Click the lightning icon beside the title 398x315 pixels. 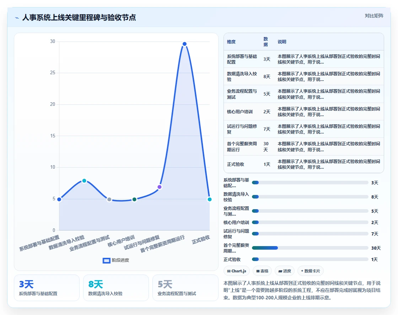click(x=17, y=18)
